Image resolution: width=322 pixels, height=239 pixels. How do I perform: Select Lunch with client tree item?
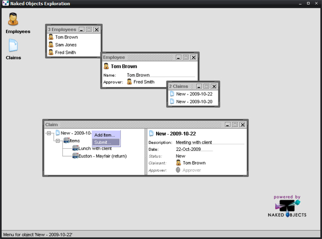[95, 148]
